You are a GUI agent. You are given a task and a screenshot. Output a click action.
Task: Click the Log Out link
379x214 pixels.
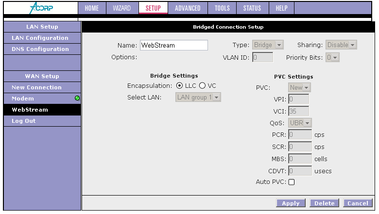point(24,121)
